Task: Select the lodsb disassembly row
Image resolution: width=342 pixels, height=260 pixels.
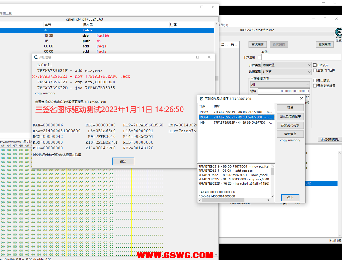Action: (107, 30)
